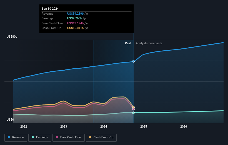Click the 2022 x-axis label
228x145 pixels.
coord(24,126)
